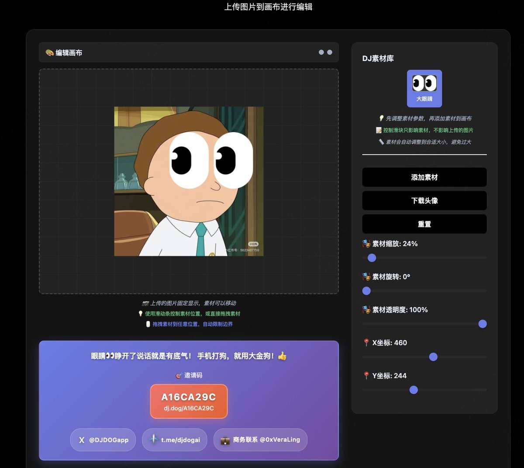
Task: Adjust the 素材旋转 rotation slider handle
Action: 366,291
